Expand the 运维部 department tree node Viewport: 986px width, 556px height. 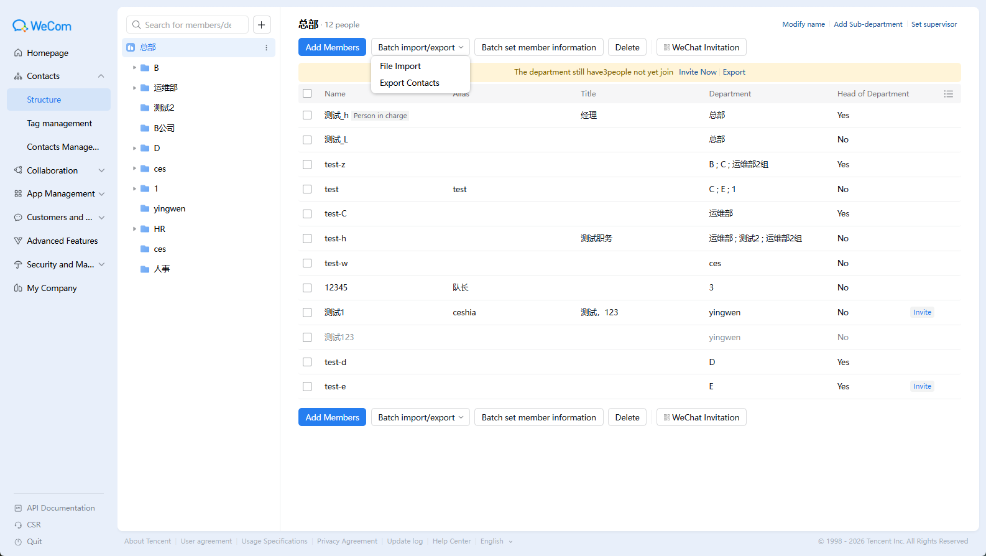click(134, 88)
